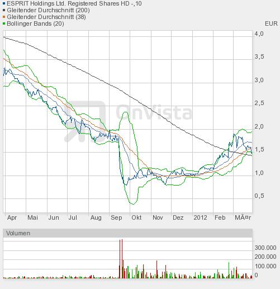280x289 pixels.
Task: Click the 2012 year label
Action: point(200,217)
